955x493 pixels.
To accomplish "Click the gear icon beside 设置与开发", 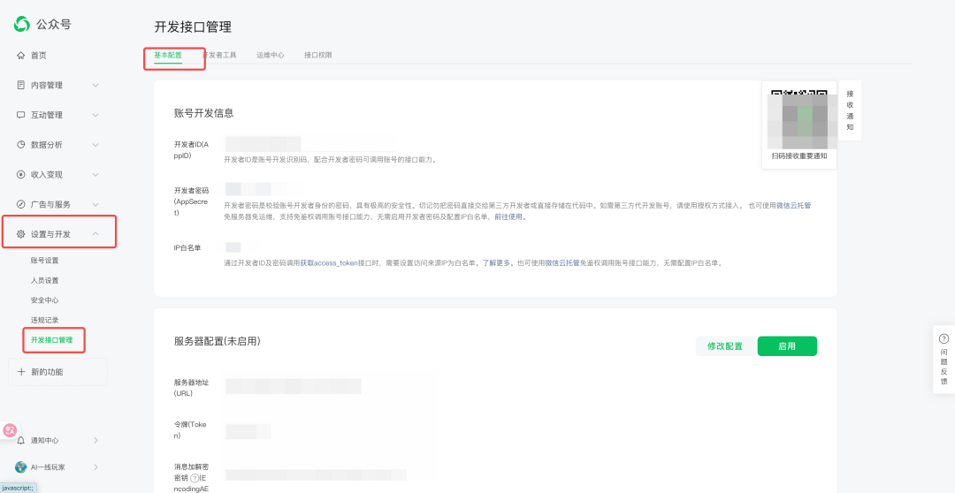I will coord(21,234).
